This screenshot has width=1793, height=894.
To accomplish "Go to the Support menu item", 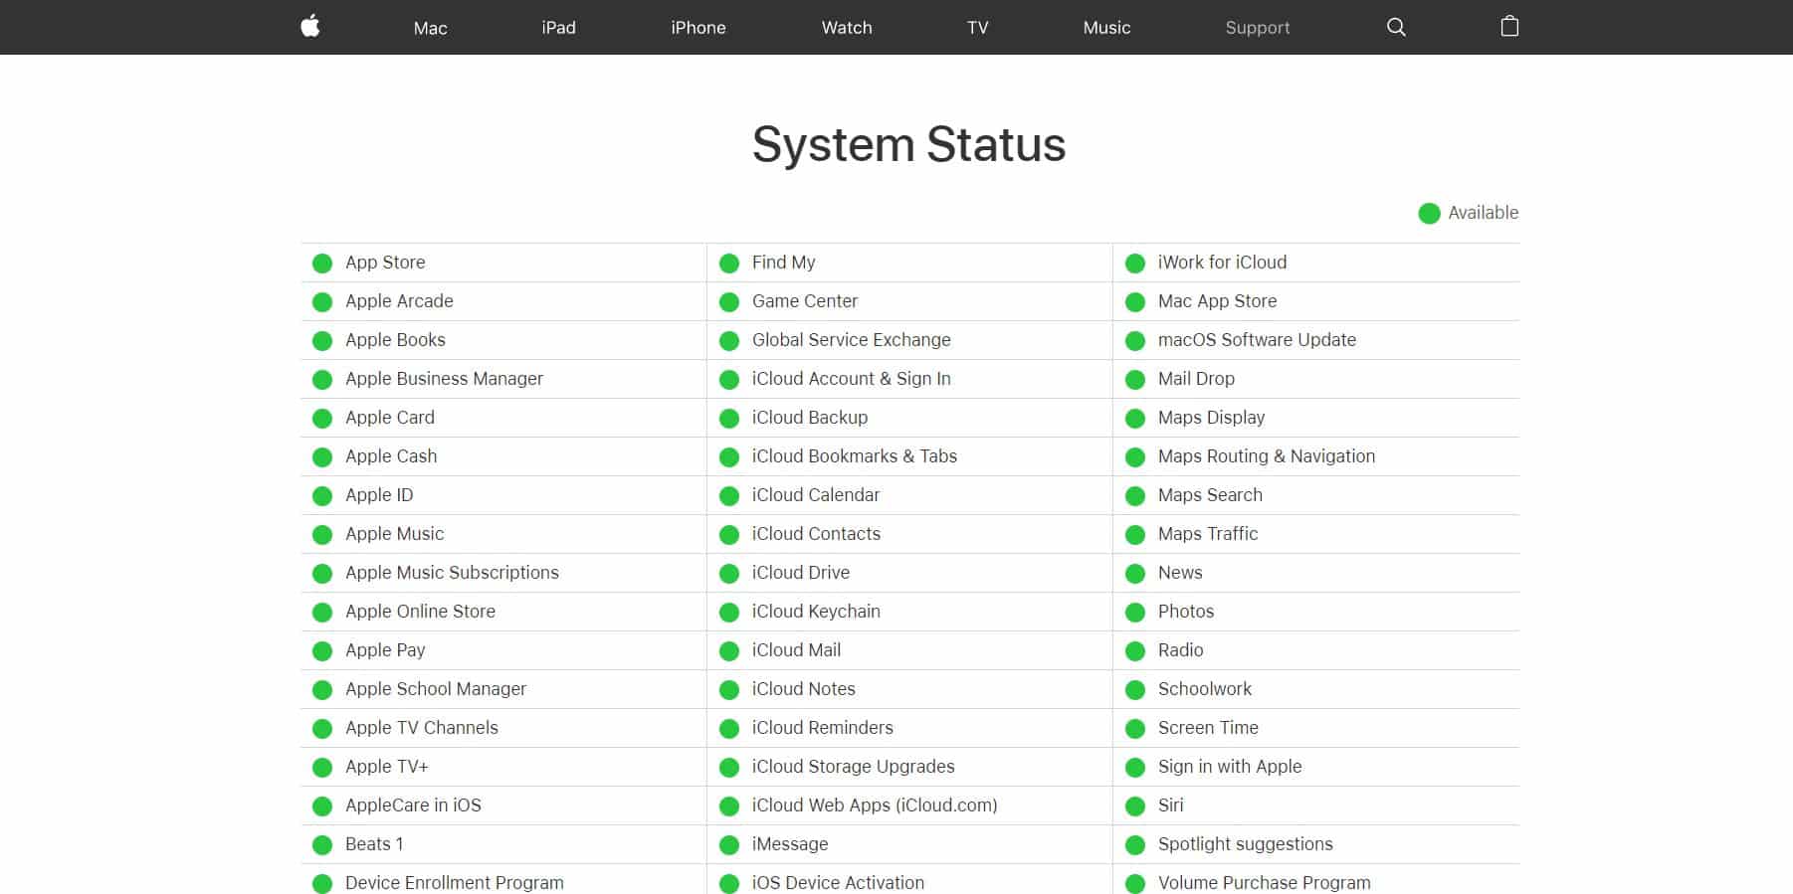I will (x=1258, y=28).
